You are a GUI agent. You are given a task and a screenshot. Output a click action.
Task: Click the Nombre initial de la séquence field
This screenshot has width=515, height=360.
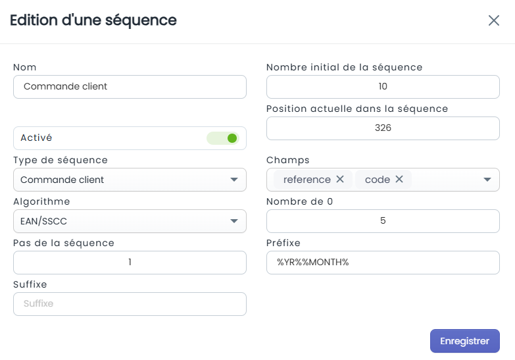coord(383,87)
